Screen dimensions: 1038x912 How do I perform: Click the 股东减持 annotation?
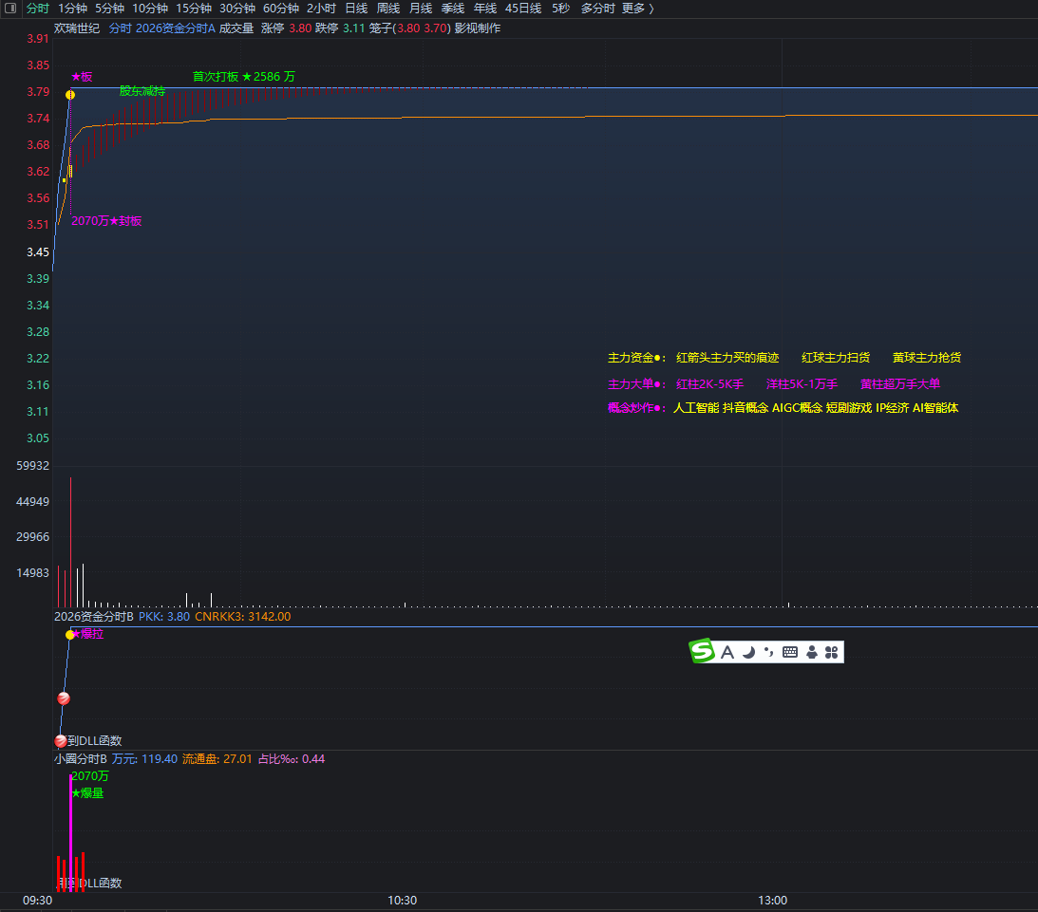click(142, 91)
